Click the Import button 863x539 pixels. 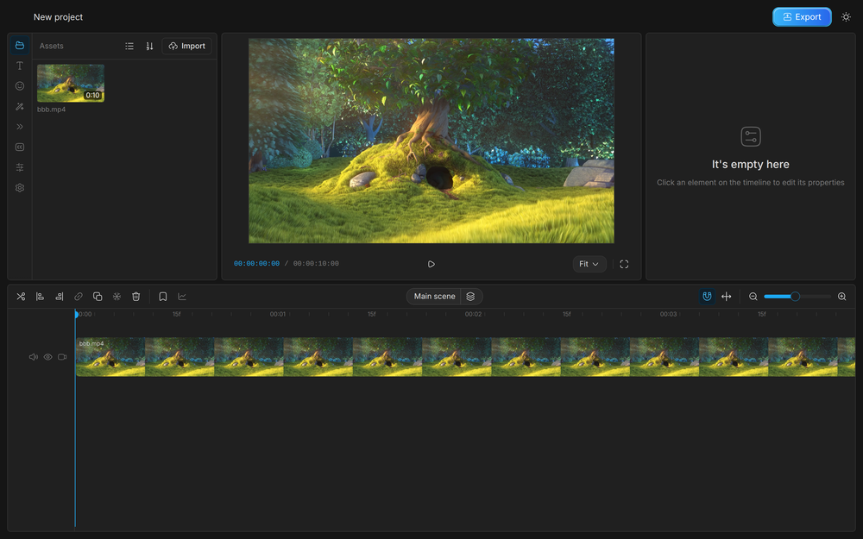186,47
